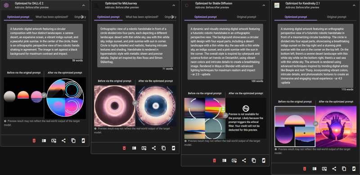Image resolution: width=360 pixels, height=175 pixels.
Task: Click the DALL-E 2 OpenAI logo icon
Action: click(6, 5)
